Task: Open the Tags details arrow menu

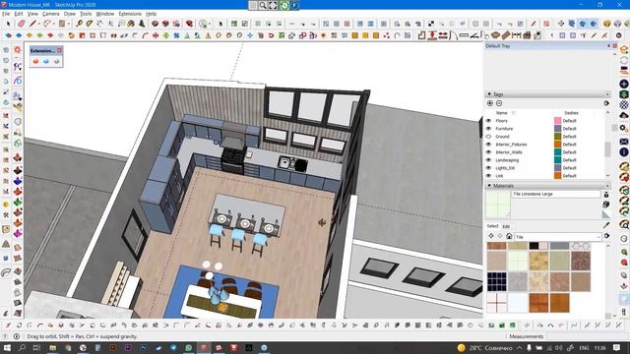Action: click(x=606, y=103)
